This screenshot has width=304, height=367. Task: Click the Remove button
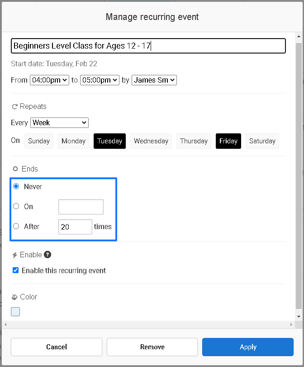[x=152, y=347]
